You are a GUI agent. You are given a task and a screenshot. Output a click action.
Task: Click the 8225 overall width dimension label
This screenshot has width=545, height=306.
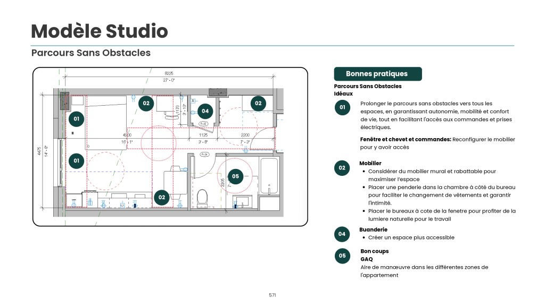[x=169, y=73]
